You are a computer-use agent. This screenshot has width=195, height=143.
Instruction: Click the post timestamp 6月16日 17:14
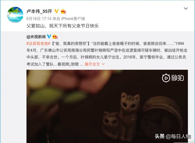[39, 19]
